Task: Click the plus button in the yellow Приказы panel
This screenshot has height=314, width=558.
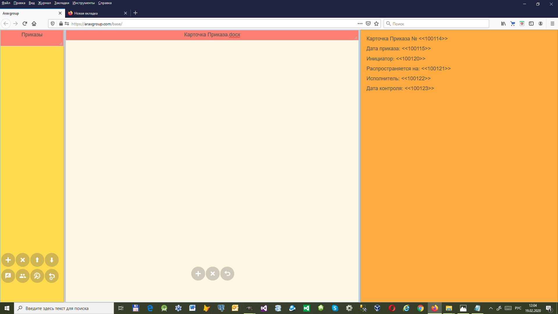Action: [x=8, y=260]
